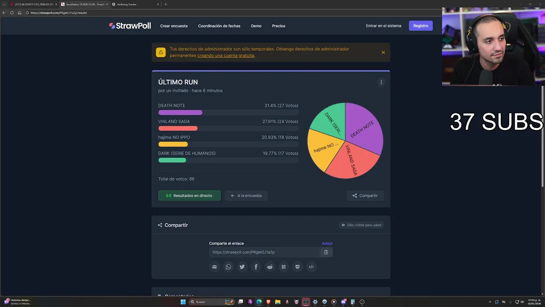545x307 pixels.
Task: Share the poll via email icon
Action: (x=215, y=267)
